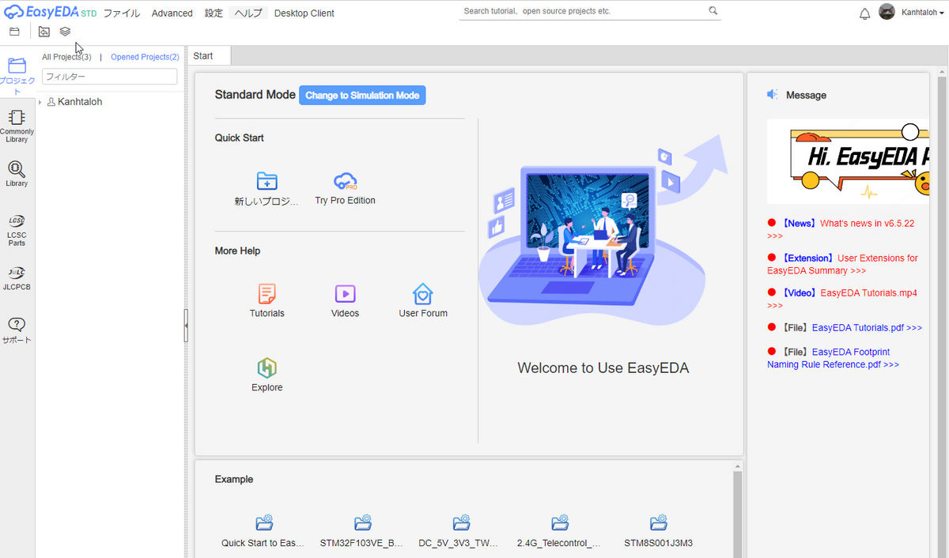Open EasyEDA Tutorials.mp4 video link
Viewport: 949px width, 558px height.
[868, 292]
